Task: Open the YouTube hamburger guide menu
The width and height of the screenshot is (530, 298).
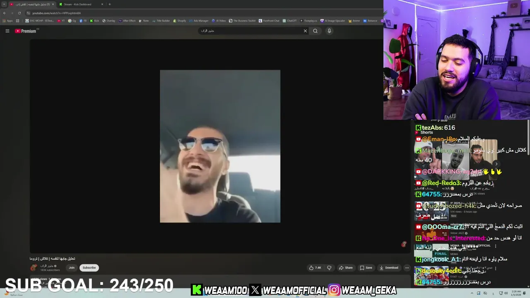Action: tap(7, 31)
